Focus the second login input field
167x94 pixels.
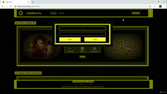[82, 34]
